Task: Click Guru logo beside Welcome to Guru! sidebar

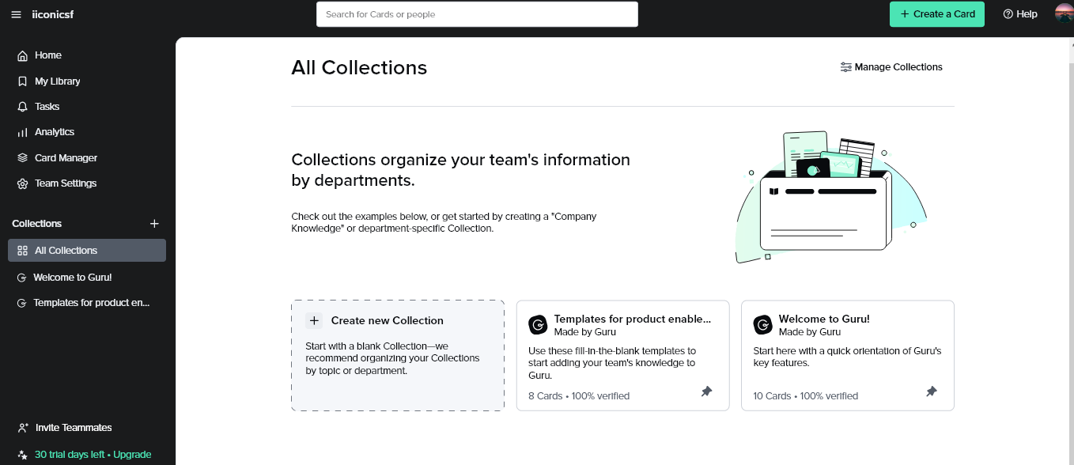Action: pyautogui.click(x=22, y=278)
